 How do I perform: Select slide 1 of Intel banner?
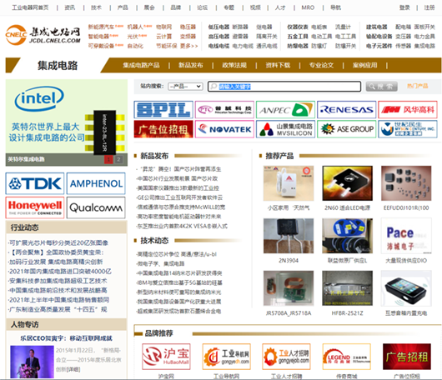click(108, 159)
